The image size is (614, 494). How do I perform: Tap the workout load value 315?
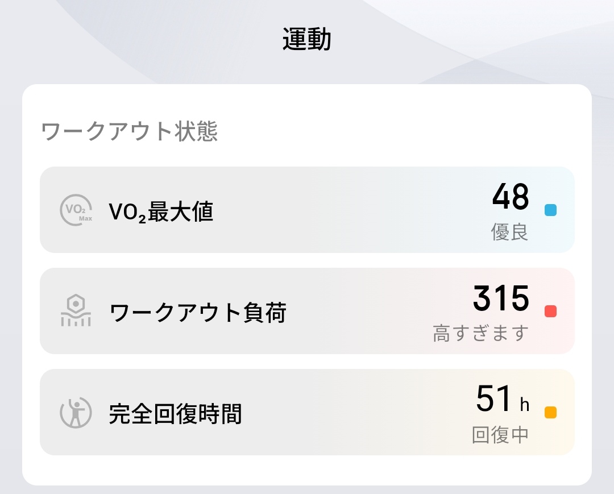[500, 298]
